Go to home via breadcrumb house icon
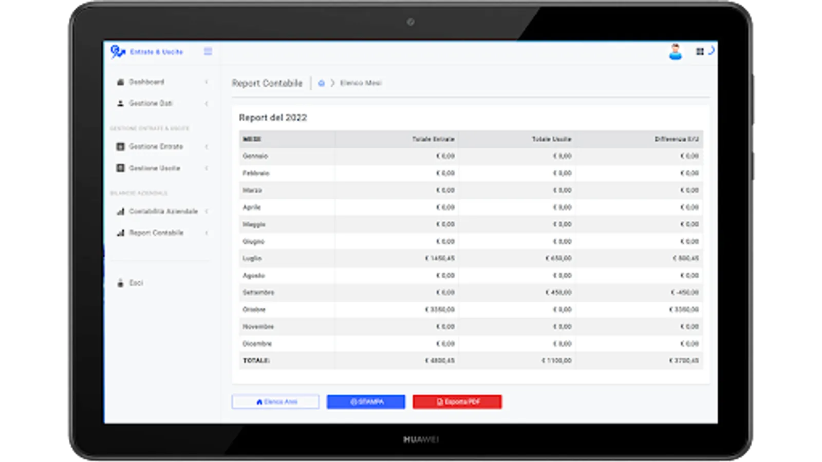822x462 pixels. tap(322, 83)
